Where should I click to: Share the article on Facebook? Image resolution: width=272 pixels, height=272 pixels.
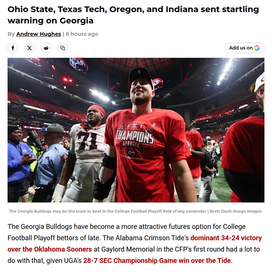13,48
